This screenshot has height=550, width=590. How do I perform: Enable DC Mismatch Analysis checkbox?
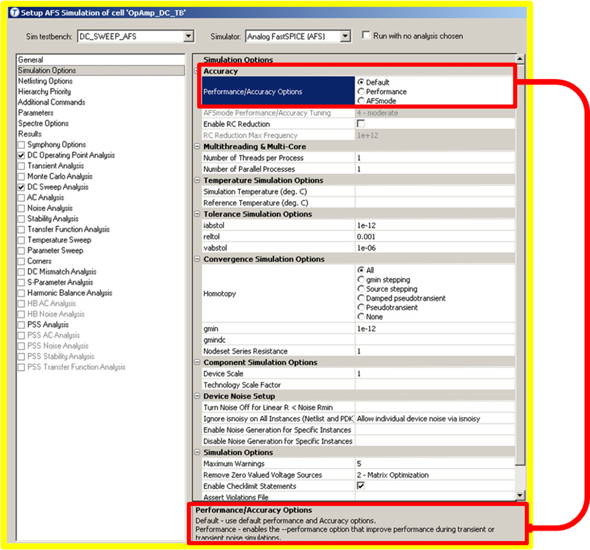[x=21, y=271]
